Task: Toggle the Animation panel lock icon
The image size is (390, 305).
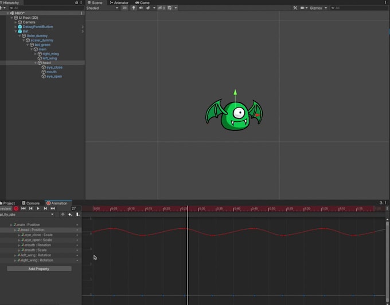Action: 381,203
